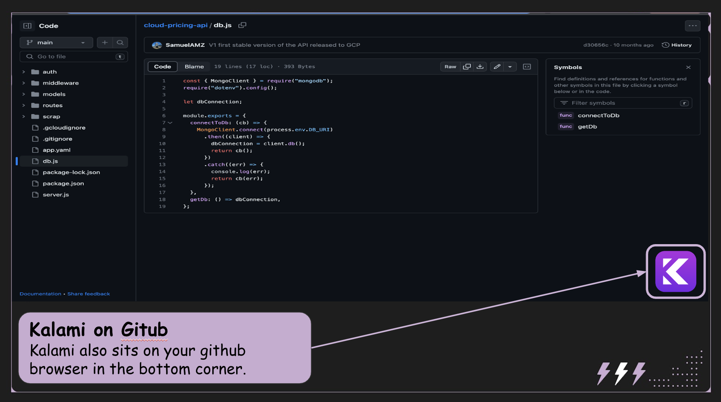Switch to the Blame view tab
This screenshot has height=402, width=721.
point(194,67)
